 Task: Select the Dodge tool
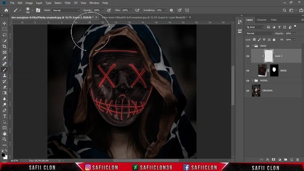pyautogui.click(x=4, y=104)
